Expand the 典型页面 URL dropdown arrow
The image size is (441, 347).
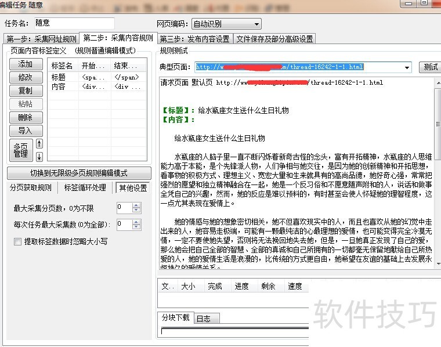coord(407,67)
